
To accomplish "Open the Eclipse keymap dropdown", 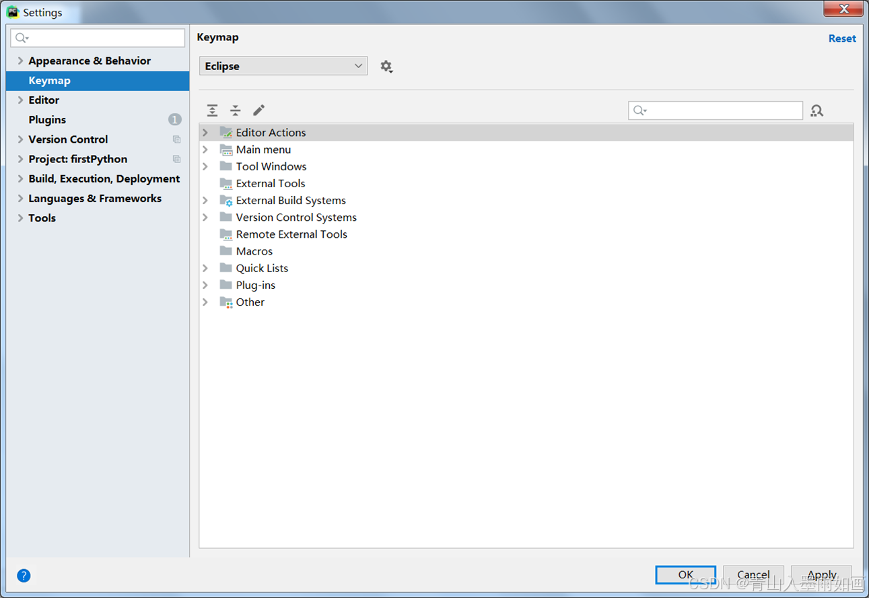I will point(283,66).
